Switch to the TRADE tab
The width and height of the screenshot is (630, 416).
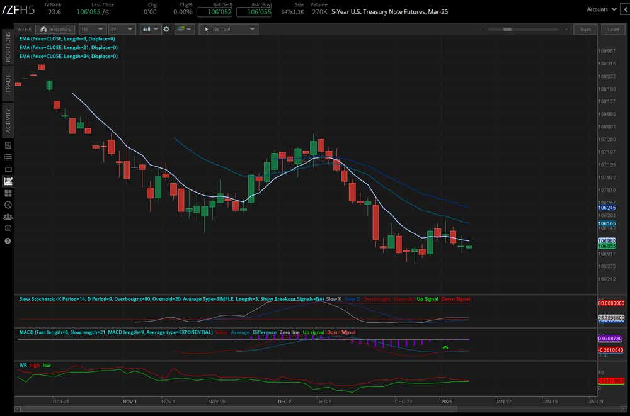click(7, 85)
